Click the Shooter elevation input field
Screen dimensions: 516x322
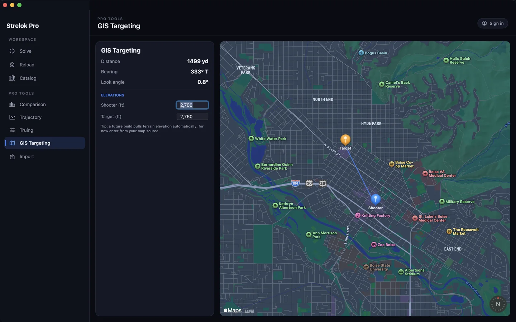(192, 105)
